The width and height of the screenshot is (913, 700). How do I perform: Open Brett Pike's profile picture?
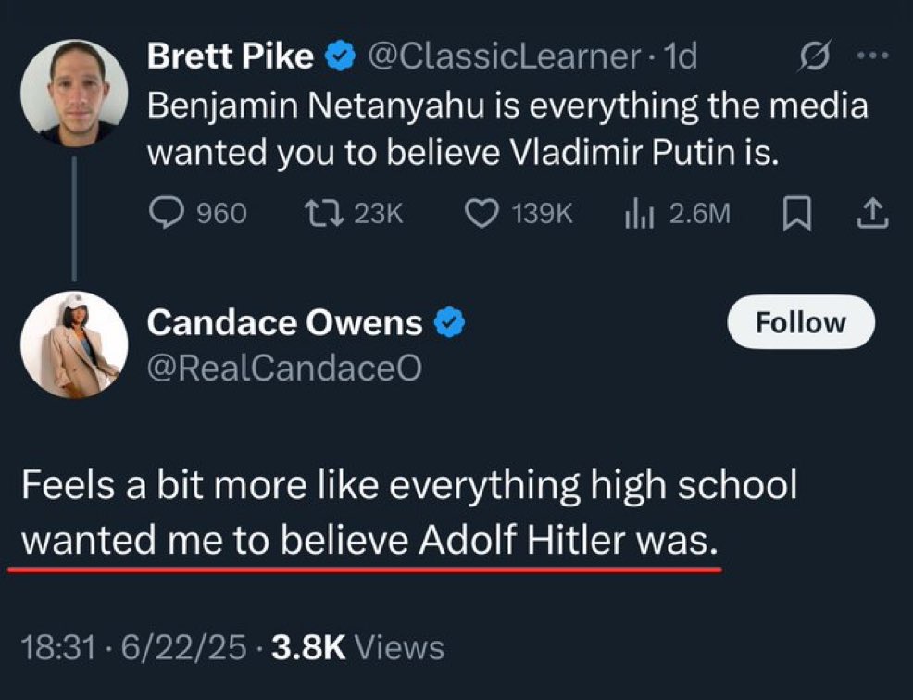pyautogui.click(x=74, y=94)
